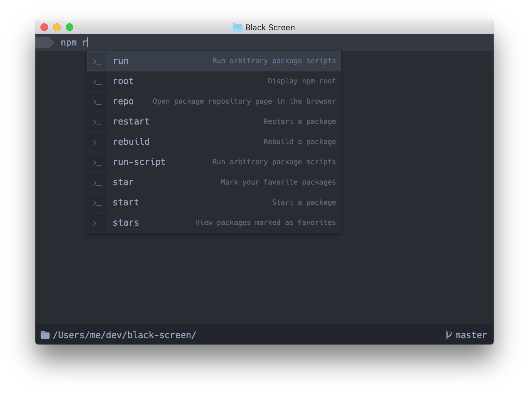Click the git branch icon
529x395 pixels.
pyautogui.click(x=448, y=335)
